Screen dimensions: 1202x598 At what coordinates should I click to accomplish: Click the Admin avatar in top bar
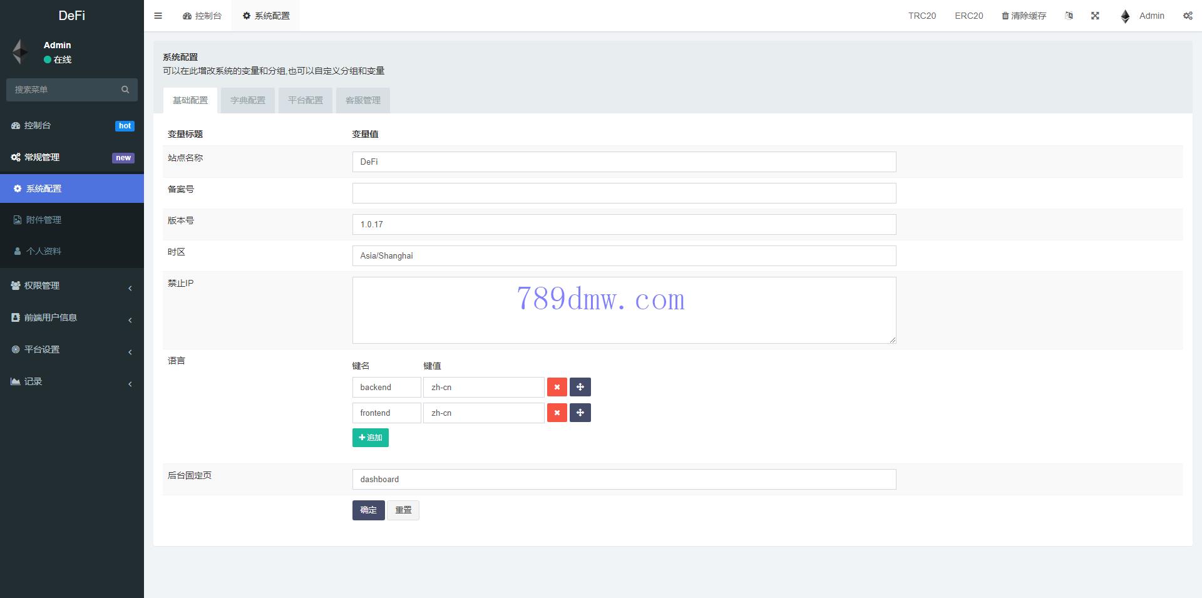(x=1125, y=16)
